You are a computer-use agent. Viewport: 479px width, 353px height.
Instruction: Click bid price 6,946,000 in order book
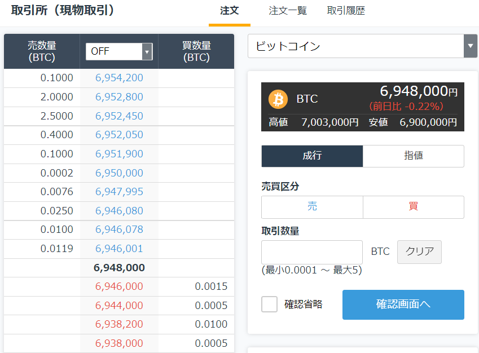pyautogui.click(x=119, y=286)
